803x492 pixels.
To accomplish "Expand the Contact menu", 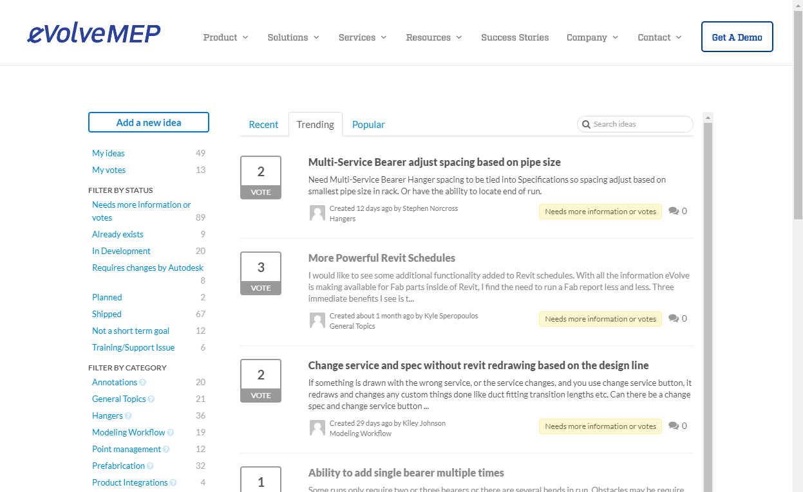I will [660, 37].
